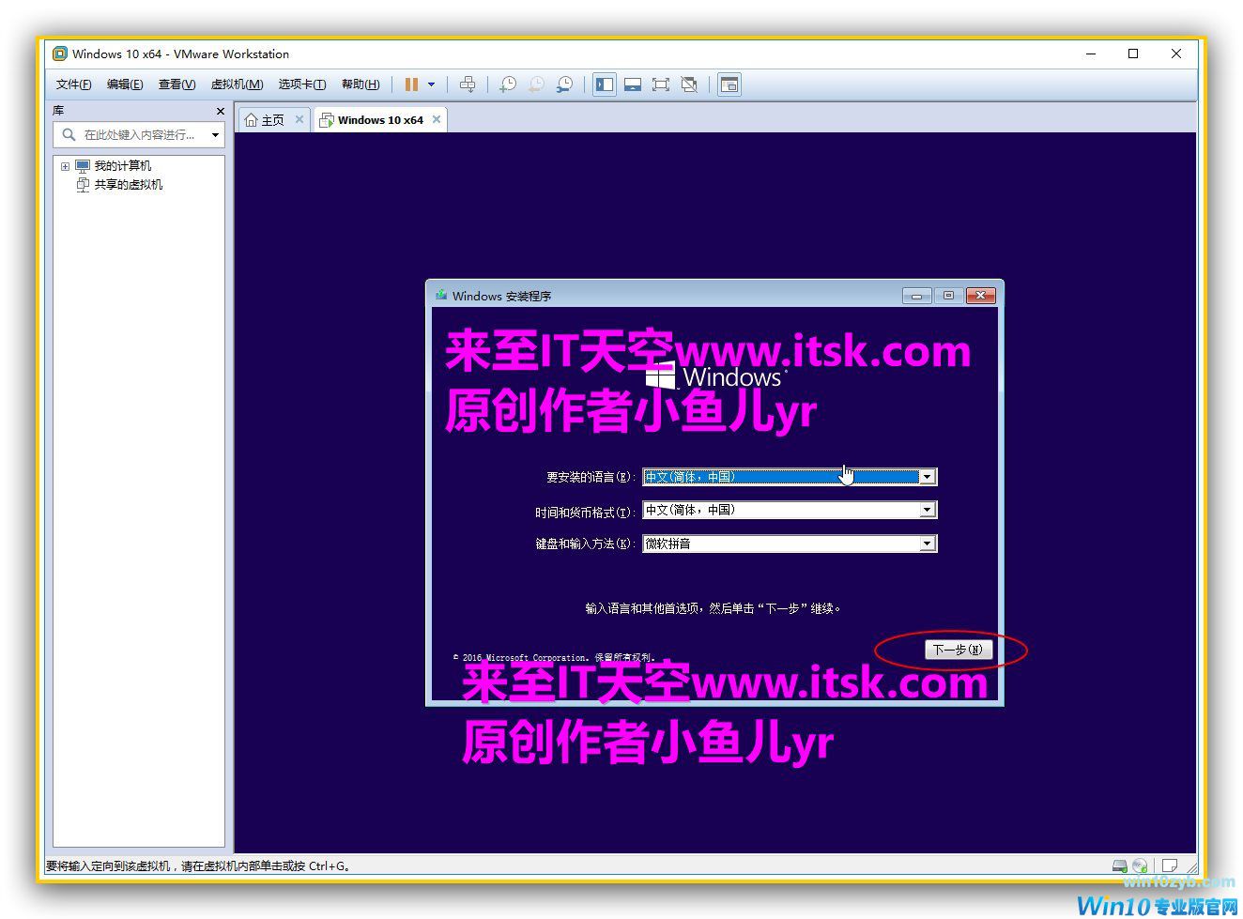This screenshot has height=919, width=1243.
Task: Open the 选项卡(T) menu
Action: (x=301, y=84)
